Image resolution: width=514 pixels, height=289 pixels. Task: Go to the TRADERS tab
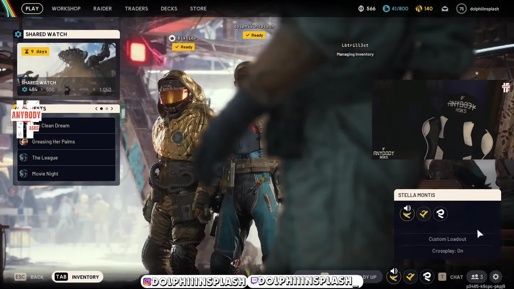[x=136, y=8]
